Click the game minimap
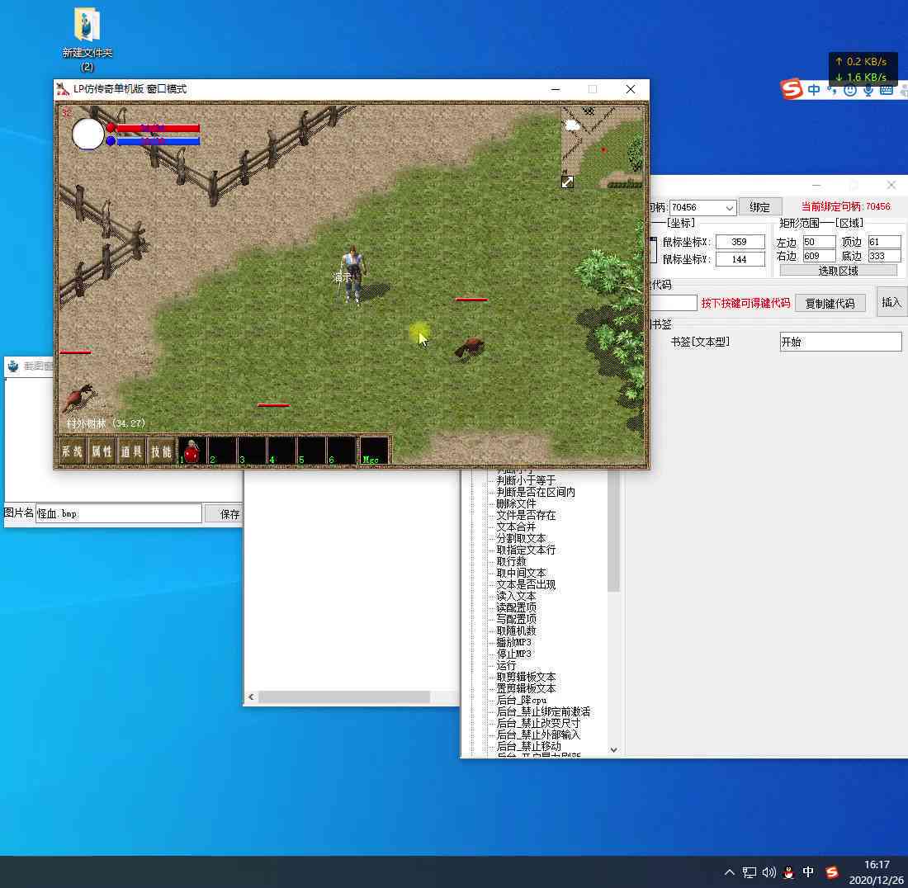 point(603,147)
